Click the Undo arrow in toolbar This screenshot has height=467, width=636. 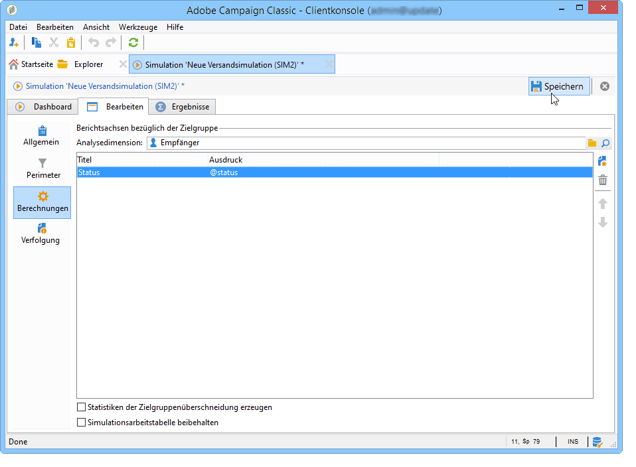94,42
